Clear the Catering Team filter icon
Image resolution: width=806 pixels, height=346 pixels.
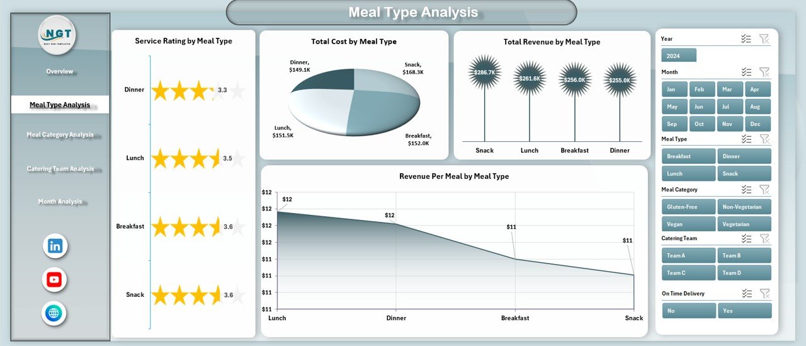click(764, 238)
